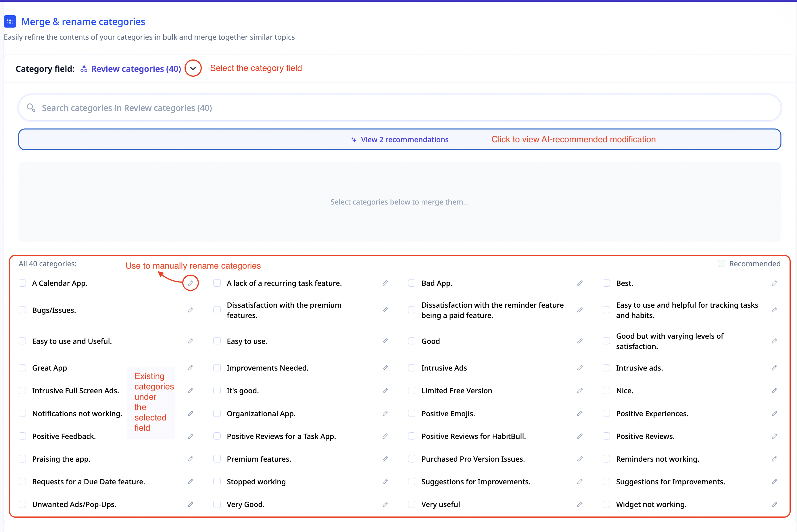Click the edit pencil for Bugs/Issues.
Viewport: 797px width, 532px height.
(191, 310)
